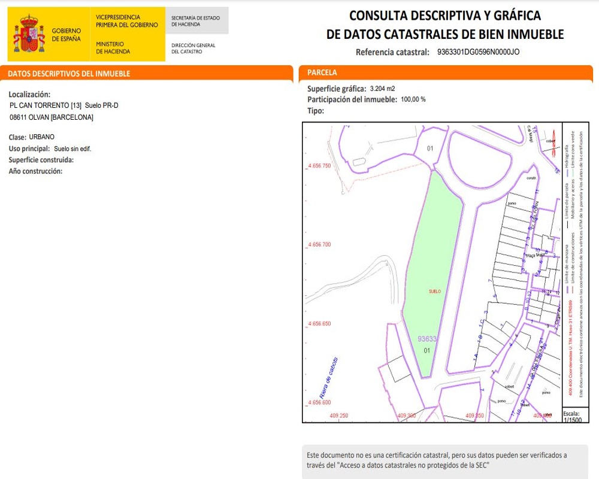The width and height of the screenshot is (599, 479).
Task: Click the Referencia catastral label
Action: pos(393,52)
